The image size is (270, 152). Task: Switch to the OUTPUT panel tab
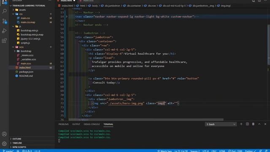(x=76, y=124)
